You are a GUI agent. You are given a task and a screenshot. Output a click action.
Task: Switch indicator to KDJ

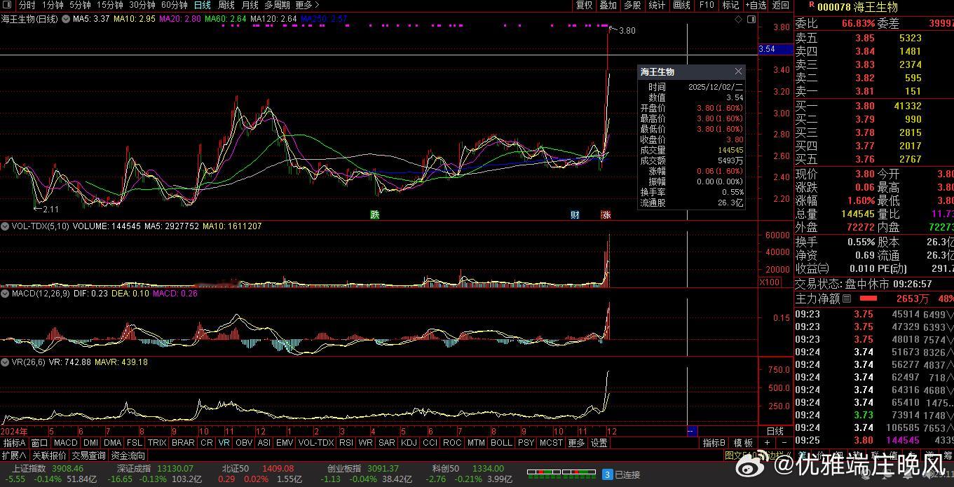[x=409, y=443]
